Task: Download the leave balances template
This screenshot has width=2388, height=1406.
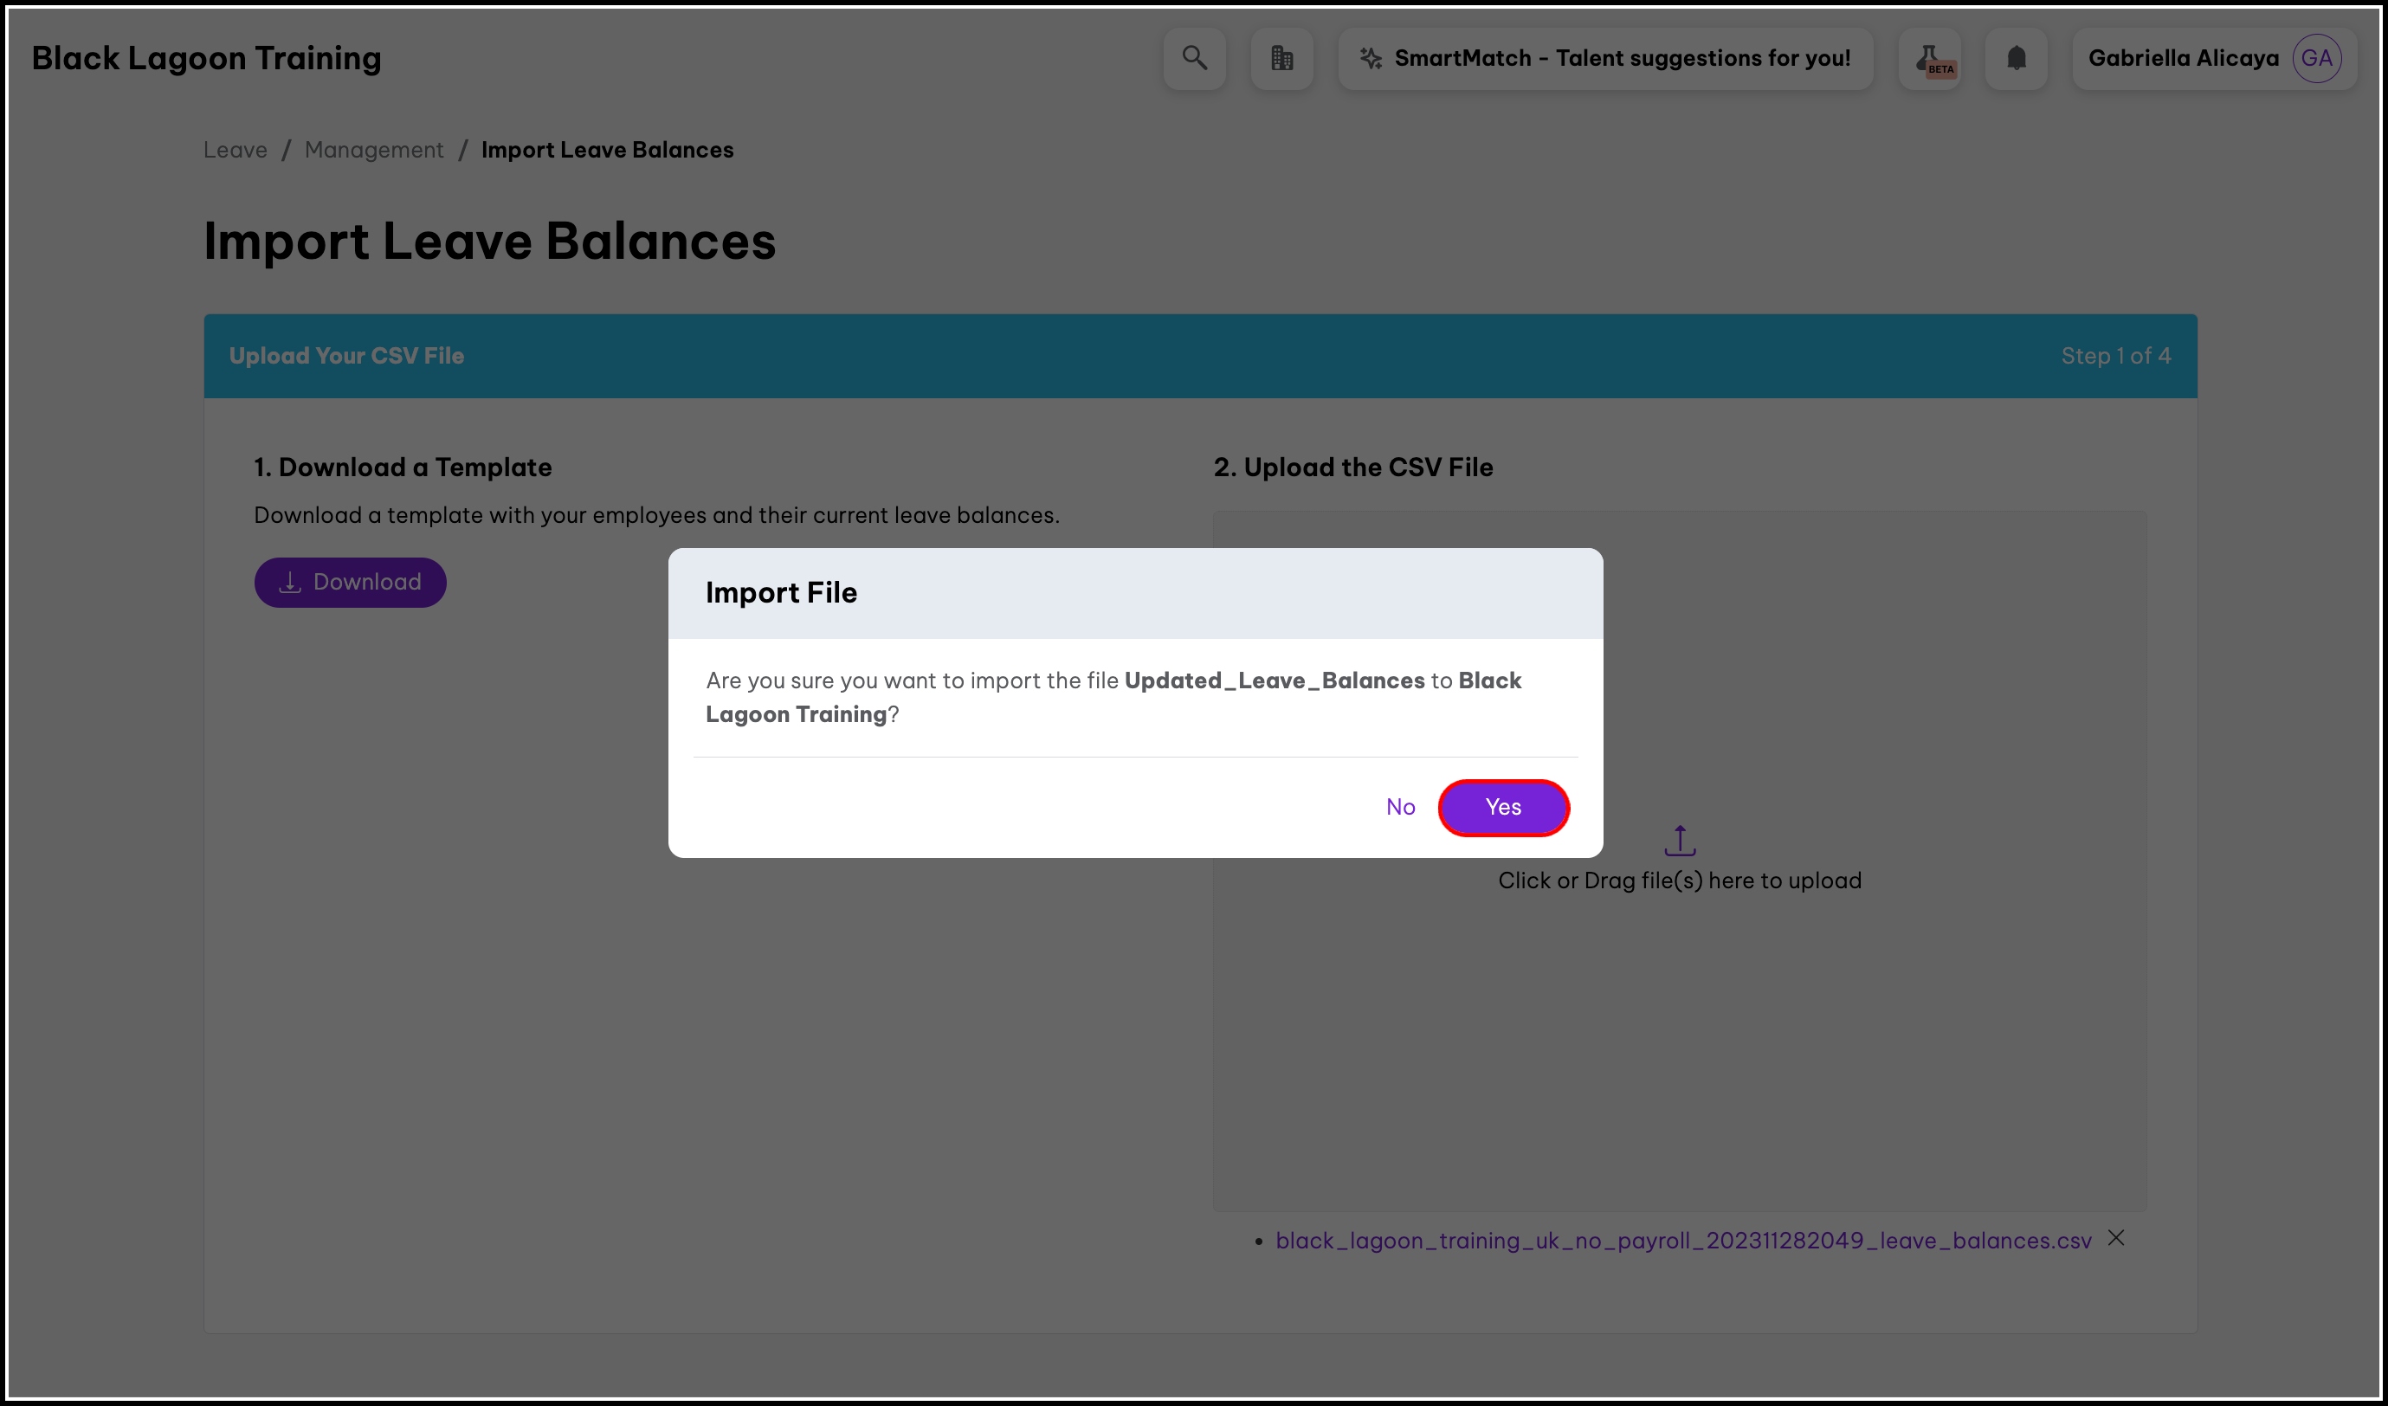Action: [350, 583]
